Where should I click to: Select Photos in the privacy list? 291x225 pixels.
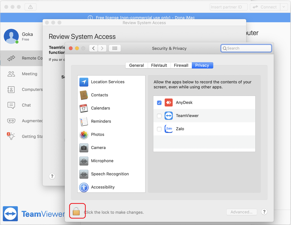tap(111, 135)
